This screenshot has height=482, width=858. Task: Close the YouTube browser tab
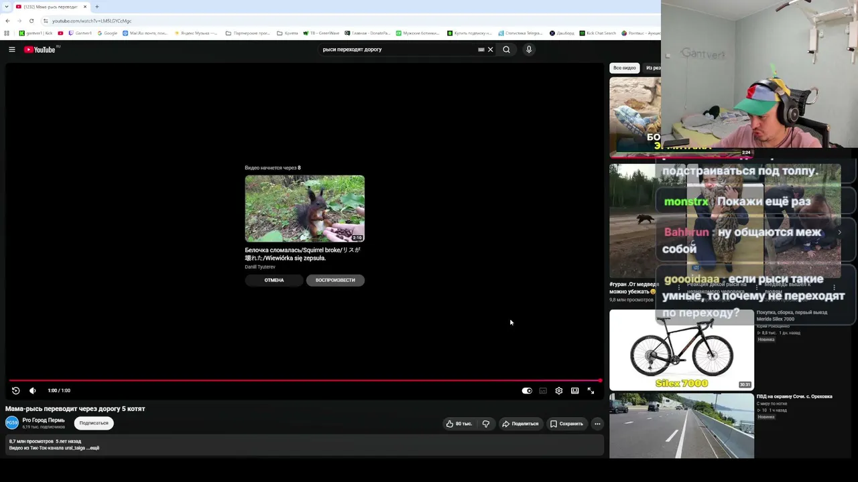(85, 7)
